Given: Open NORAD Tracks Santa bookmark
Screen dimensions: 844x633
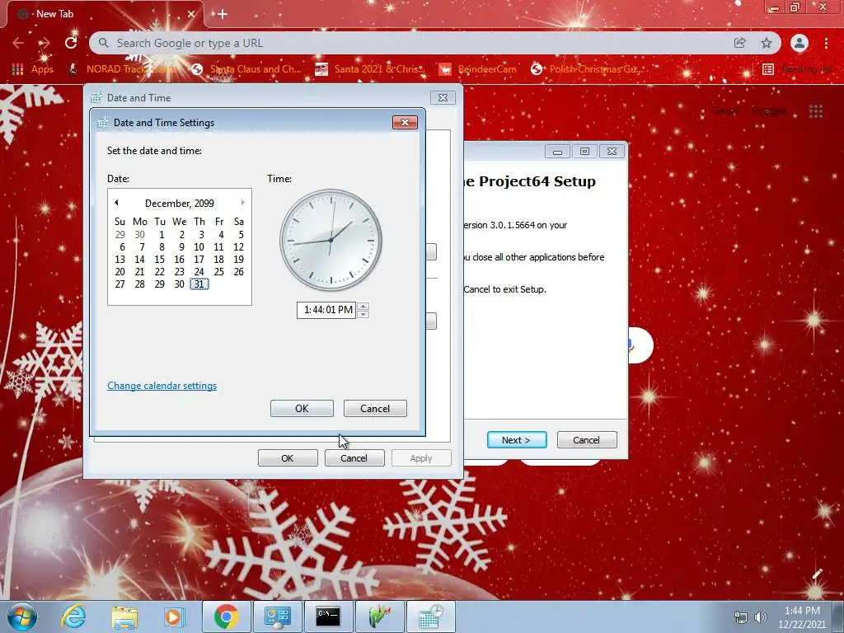Looking at the screenshot, I should click(124, 69).
